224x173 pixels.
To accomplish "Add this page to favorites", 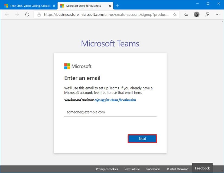I will [x=175, y=15].
